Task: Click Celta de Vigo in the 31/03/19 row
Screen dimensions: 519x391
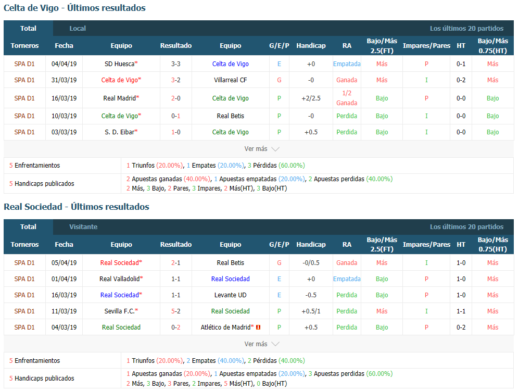Action: pos(120,80)
